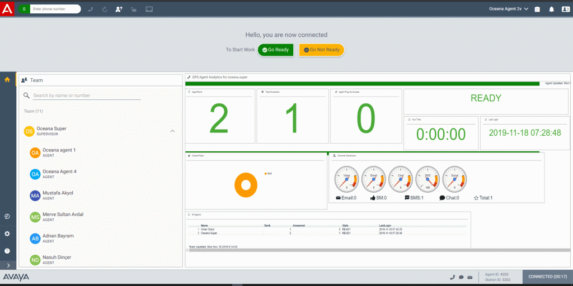Click the READY status tile

(x=486, y=102)
